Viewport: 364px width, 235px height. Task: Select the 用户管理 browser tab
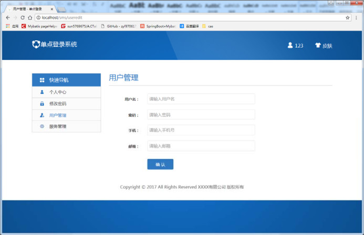click(29, 9)
